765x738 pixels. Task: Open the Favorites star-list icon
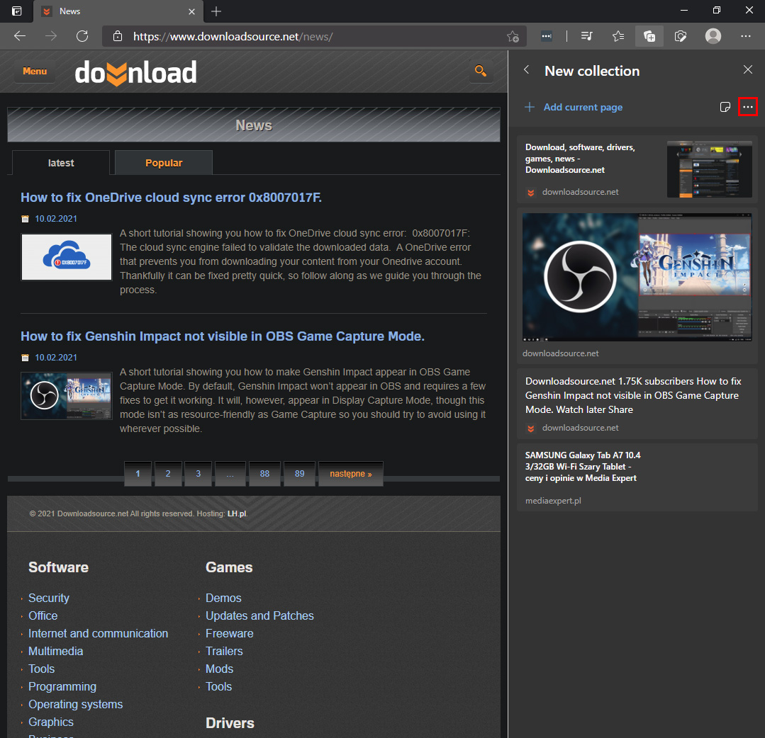click(x=618, y=36)
